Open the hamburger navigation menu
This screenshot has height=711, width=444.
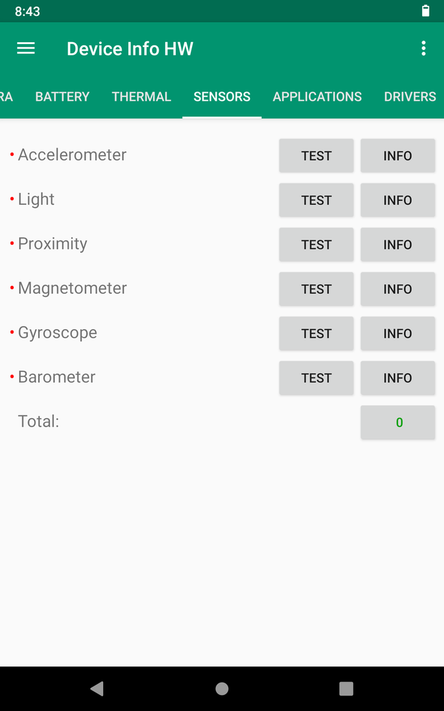[26, 49]
